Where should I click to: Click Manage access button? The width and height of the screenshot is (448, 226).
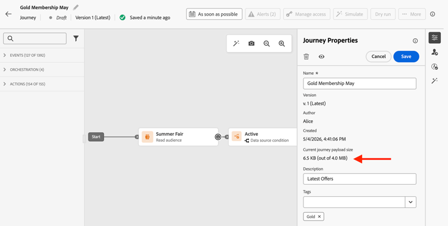[306, 14]
